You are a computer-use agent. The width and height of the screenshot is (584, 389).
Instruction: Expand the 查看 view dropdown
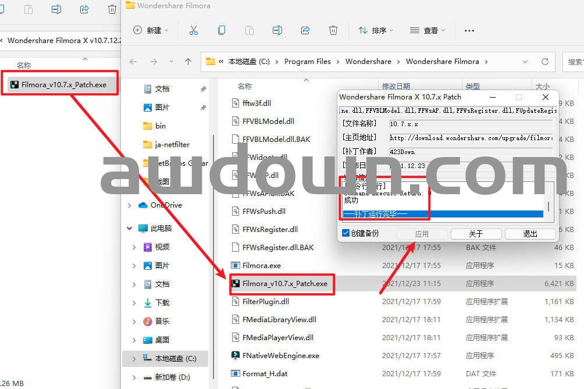point(427,30)
